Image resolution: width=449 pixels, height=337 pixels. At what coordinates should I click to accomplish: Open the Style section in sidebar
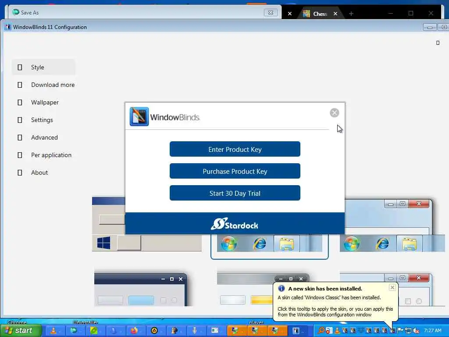coord(43,67)
